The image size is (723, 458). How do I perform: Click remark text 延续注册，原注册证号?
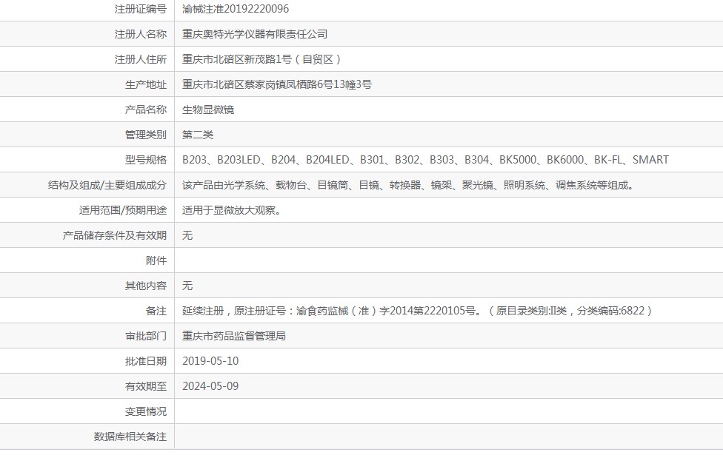[418, 311]
